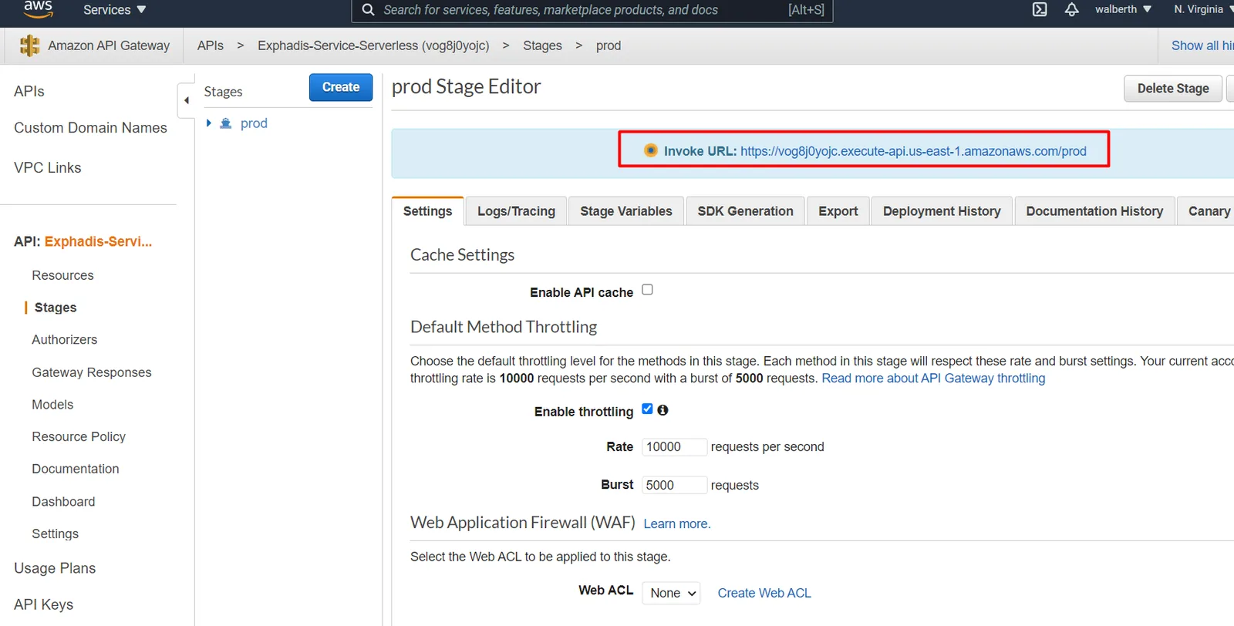The image size is (1234, 626).
Task: Open the Exphadis-Service-Serverless breadcrumb
Action: pyautogui.click(x=373, y=45)
